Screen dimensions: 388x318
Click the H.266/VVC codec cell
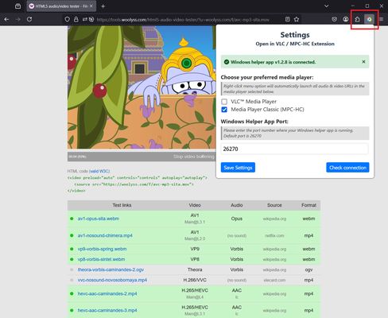[x=195, y=280]
